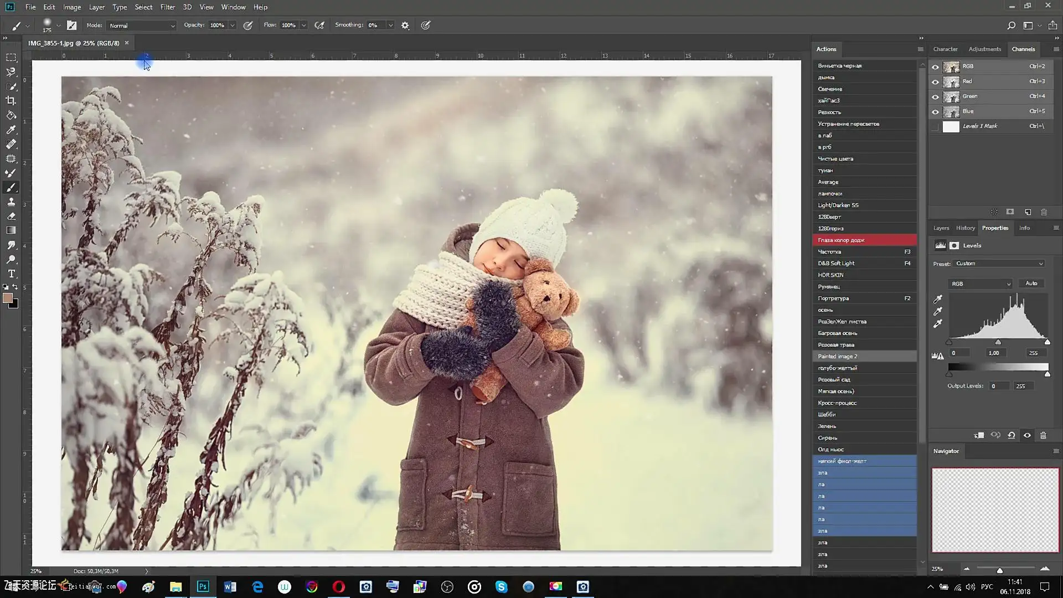Select the Horizontal Type tool
Screen dimensions: 1063x598
click(x=11, y=274)
